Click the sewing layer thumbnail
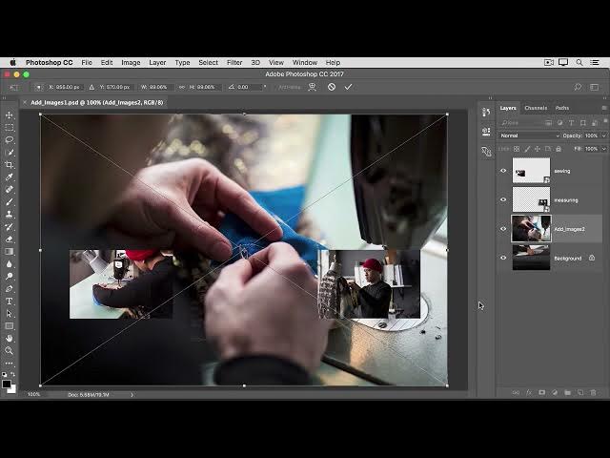The image size is (610, 458). (531, 172)
